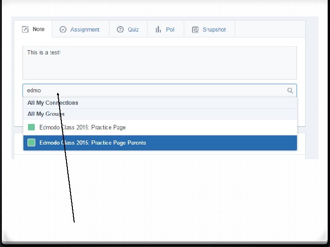Click the Quiz question mark icon

(x=120, y=29)
